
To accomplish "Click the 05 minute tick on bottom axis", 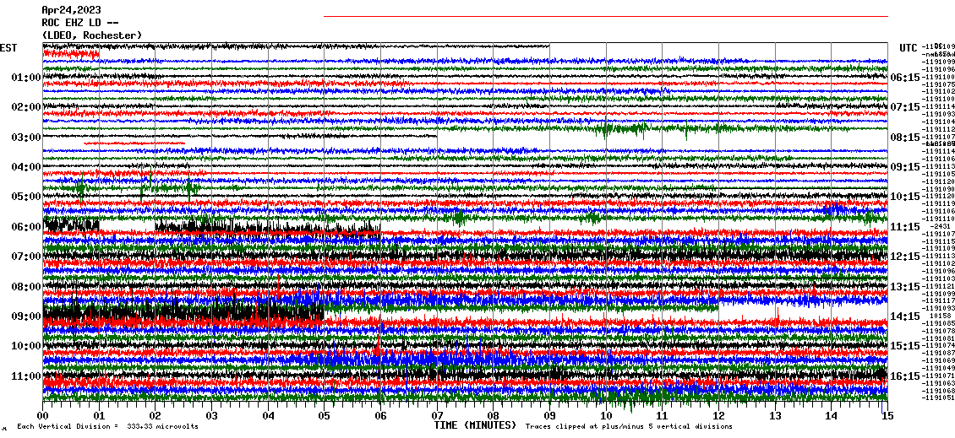I will (x=325, y=415).
